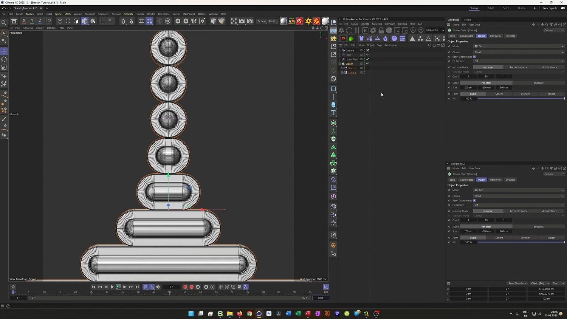Click the timeline ruler at frame 50
The height and width of the screenshot is (319, 567).
click(x=169, y=292)
